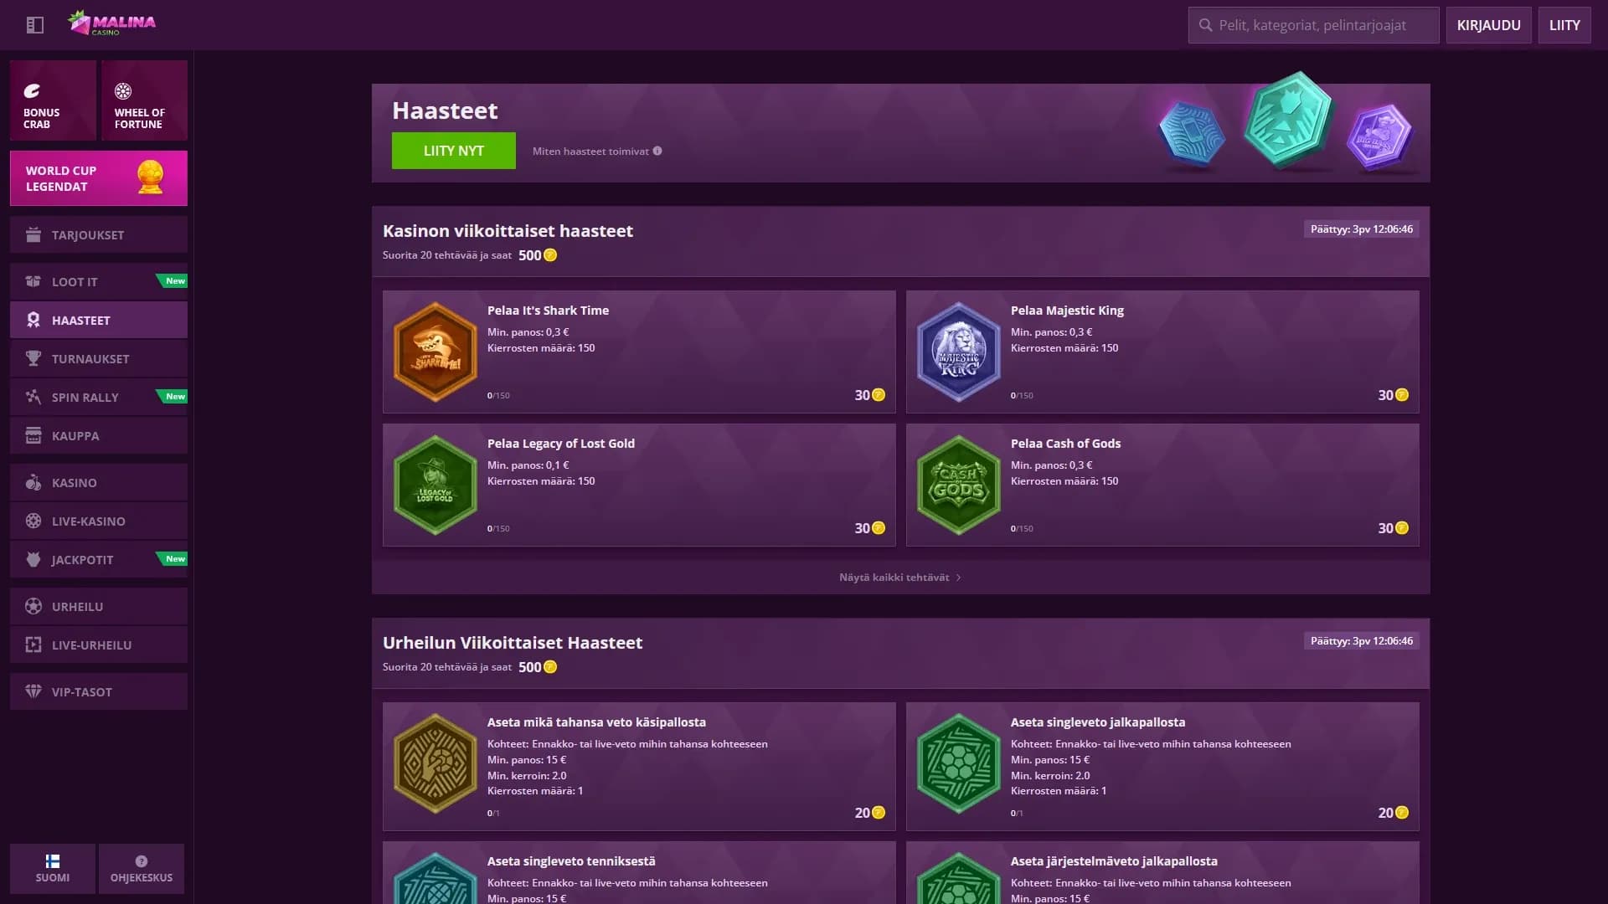Viewport: 1608px width, 904px height.
Task: Click the It's Shark Time badge
Action: [435, 352]
